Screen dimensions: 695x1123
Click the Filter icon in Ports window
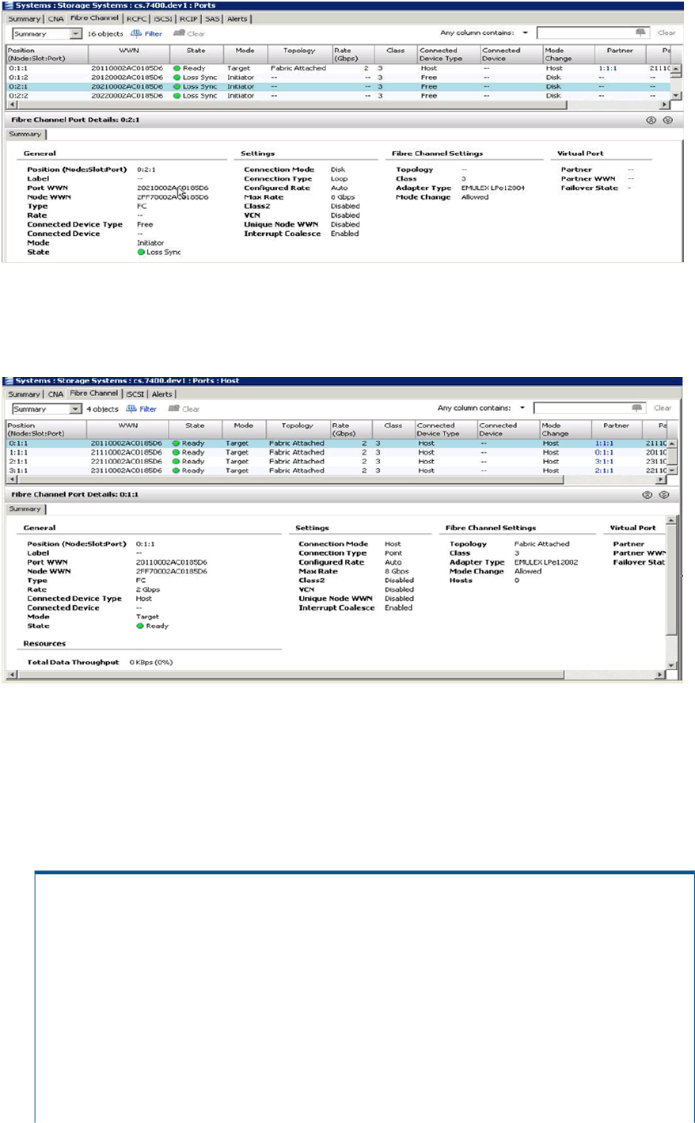tap(135, 34)
